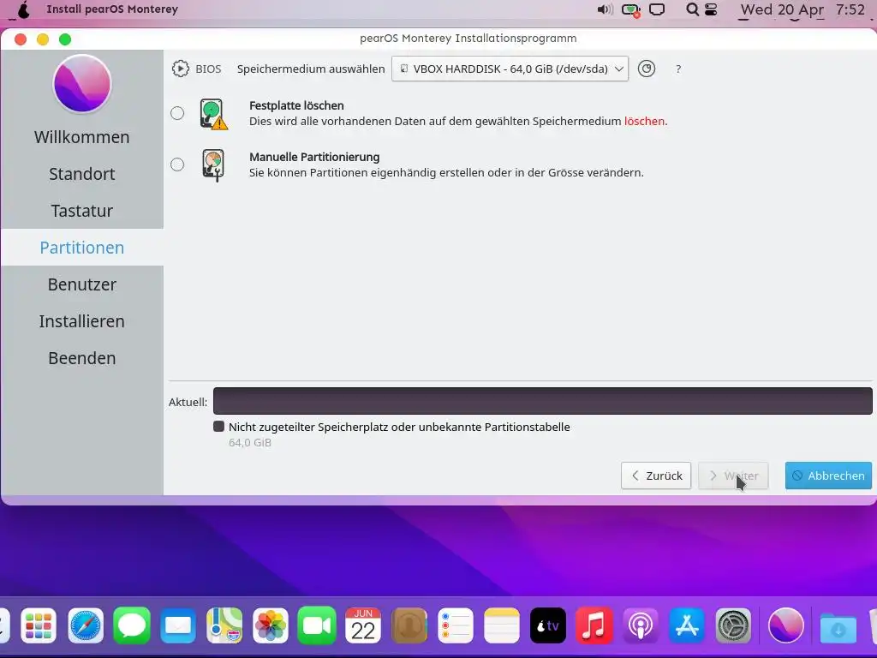
Task: Open Messages icon in dock
Action: (132, 625)
